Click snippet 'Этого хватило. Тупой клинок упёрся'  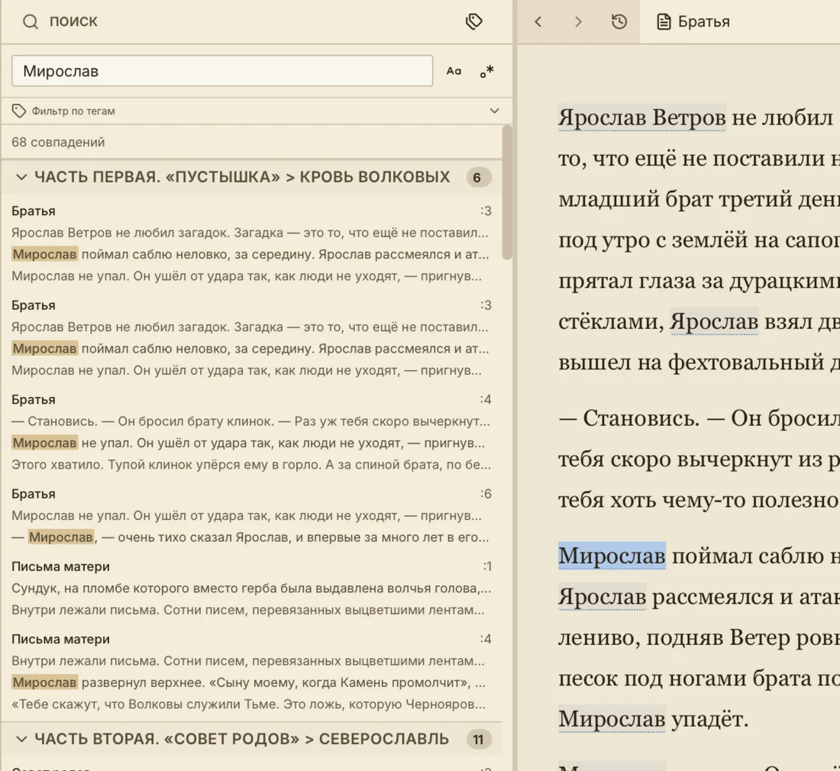point(251,465)
